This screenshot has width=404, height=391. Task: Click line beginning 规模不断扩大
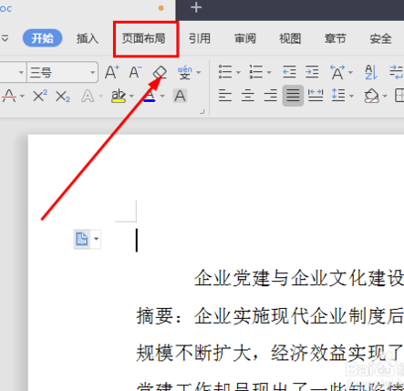tap(270, 353)
